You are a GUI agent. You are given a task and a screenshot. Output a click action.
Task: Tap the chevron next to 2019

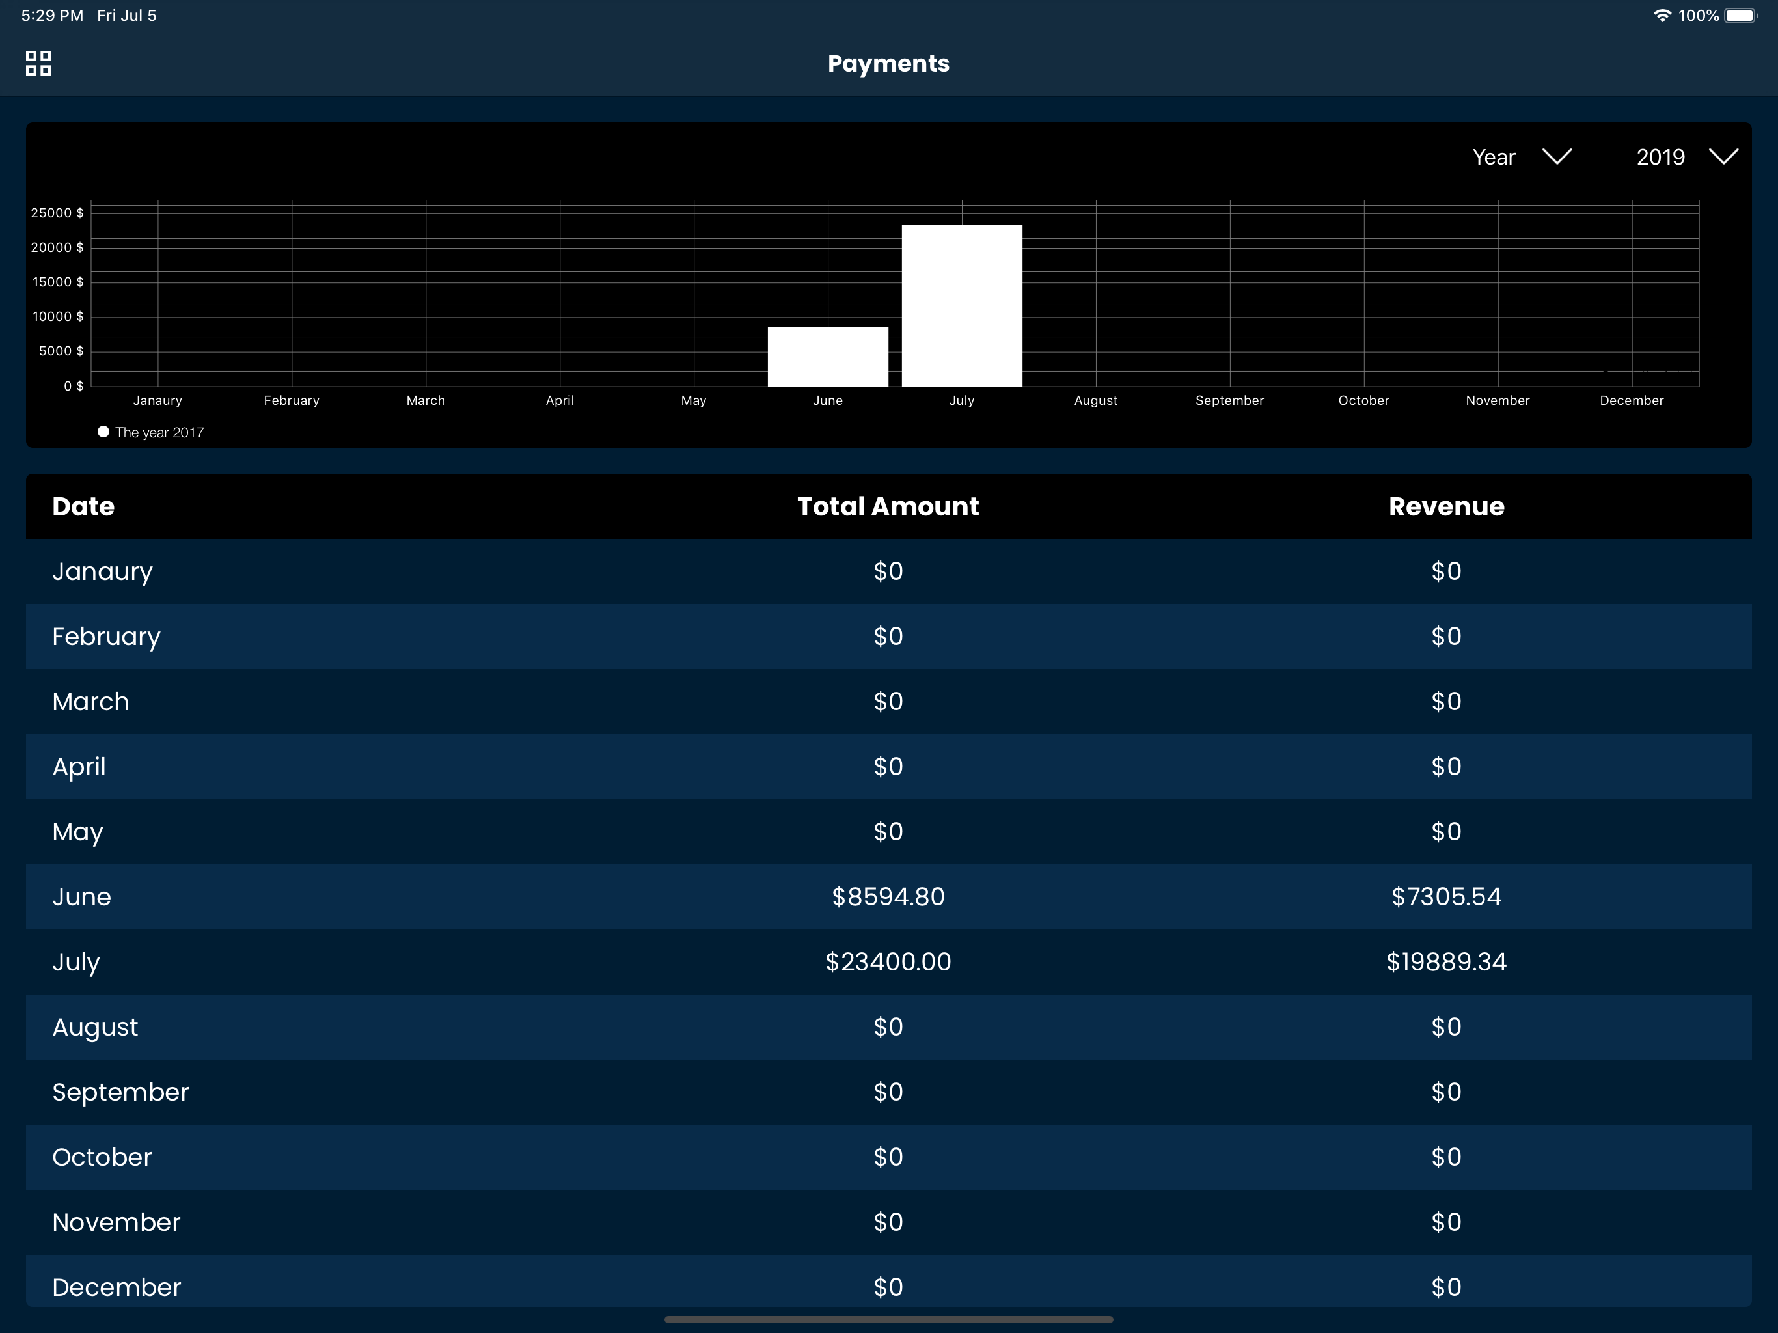[x=1723, y=156]
